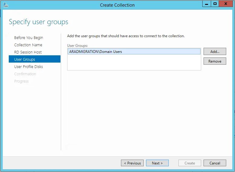
Task: Click the Add... button
Action: (x=215, y=52)
